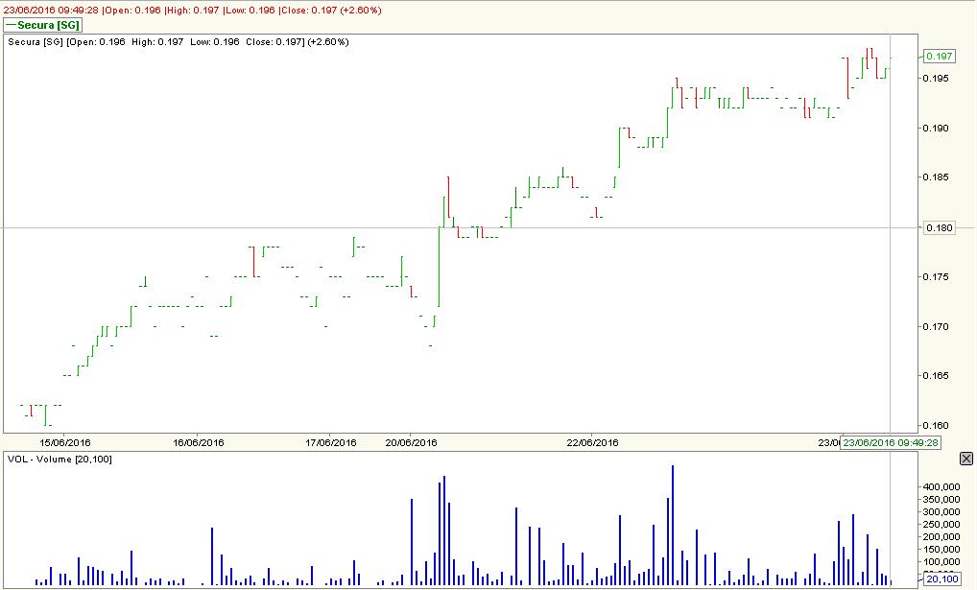Click the 400,000 mark on the volume scale
977x590 pixels.
(942, 485)
